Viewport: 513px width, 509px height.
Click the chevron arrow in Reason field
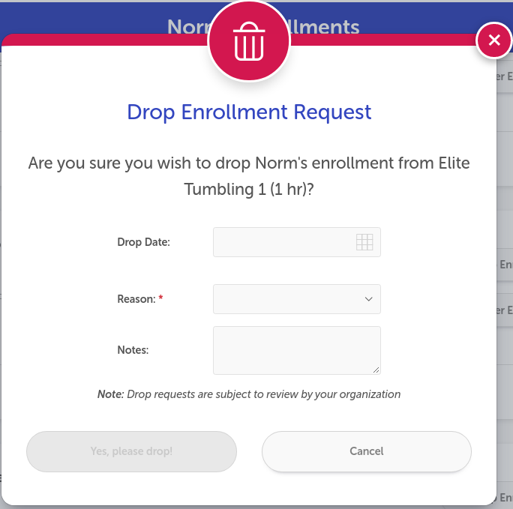click(369, 299)
